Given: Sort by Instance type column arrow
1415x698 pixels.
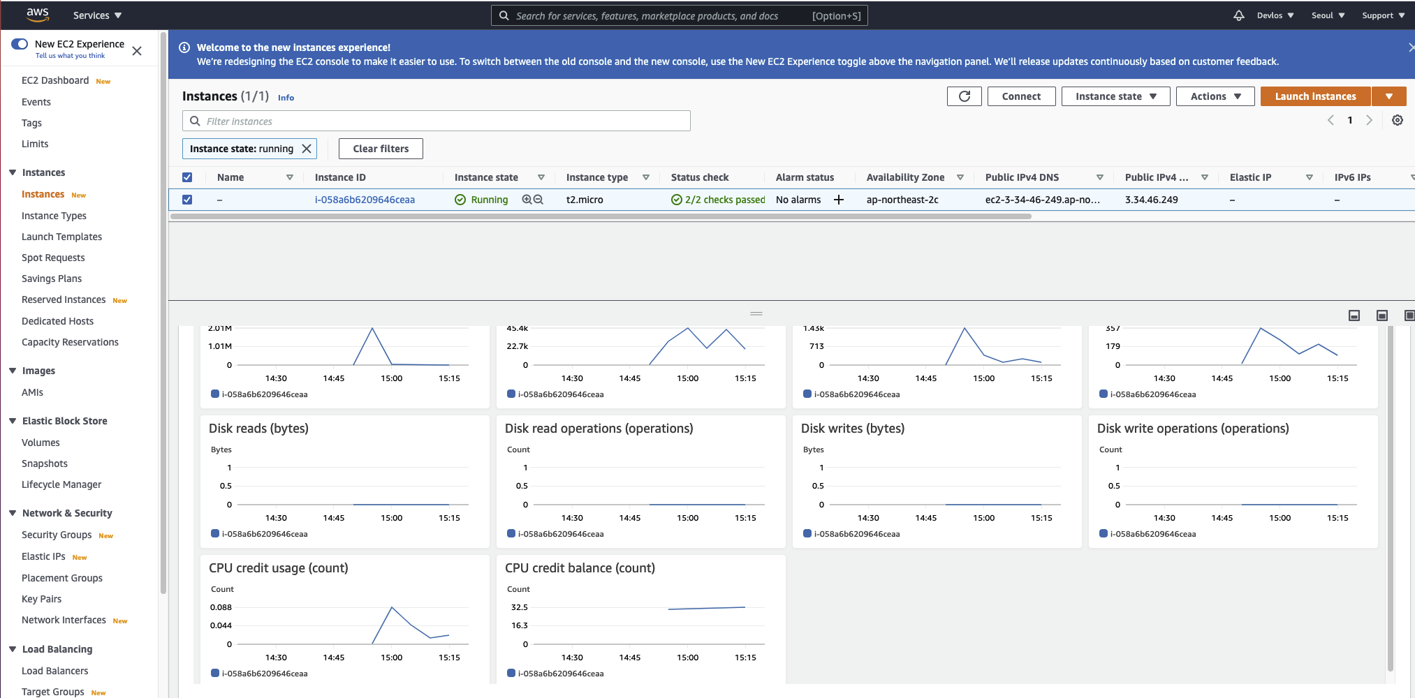Looking at the screenshot, I should [646, 177].
